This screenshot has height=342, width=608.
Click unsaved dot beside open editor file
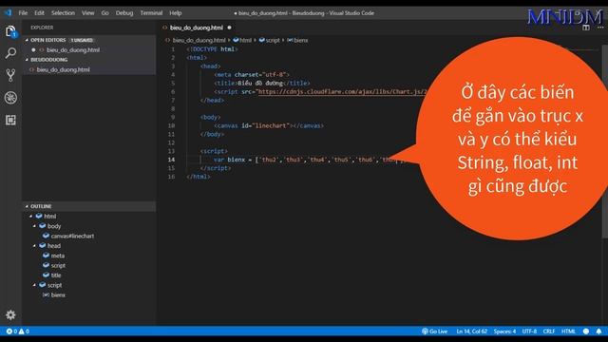click(33, 49)
